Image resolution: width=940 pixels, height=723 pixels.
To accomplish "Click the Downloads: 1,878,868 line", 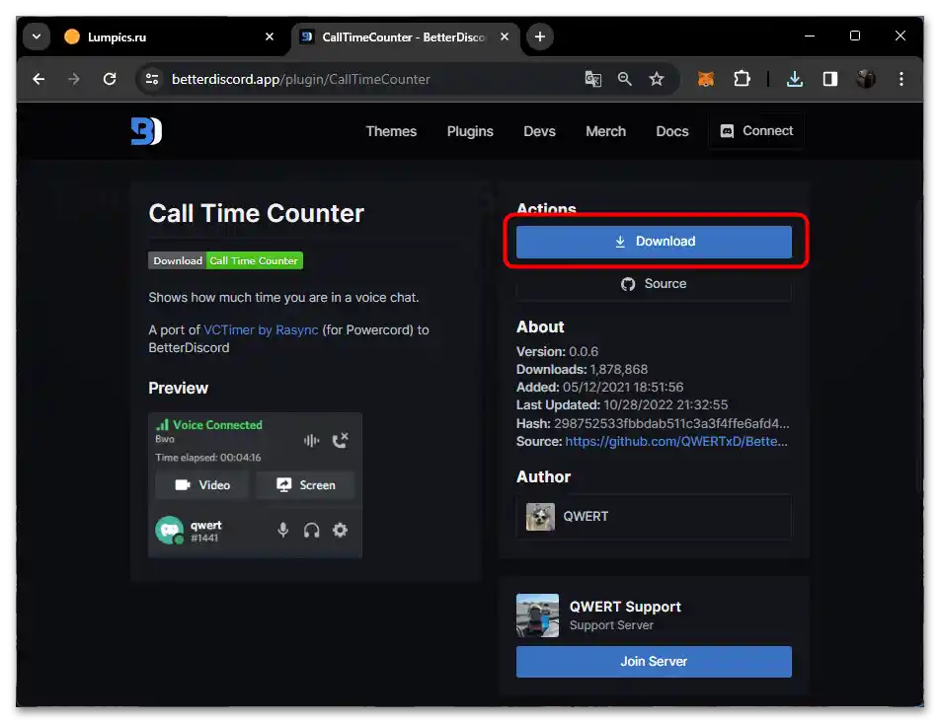I will [583, 370].
